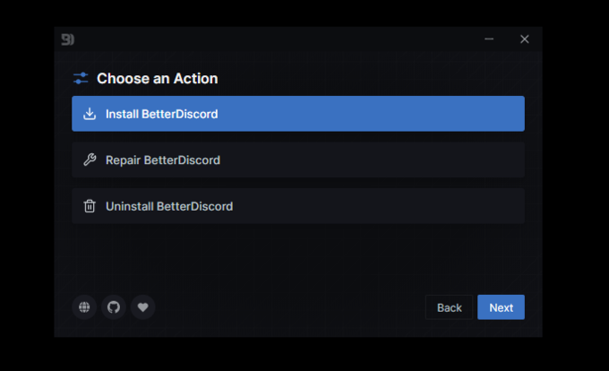Select the Uninstall BetterDiscord option
The height and width of the screenshot is (371, 609).
tap(298, 206)
